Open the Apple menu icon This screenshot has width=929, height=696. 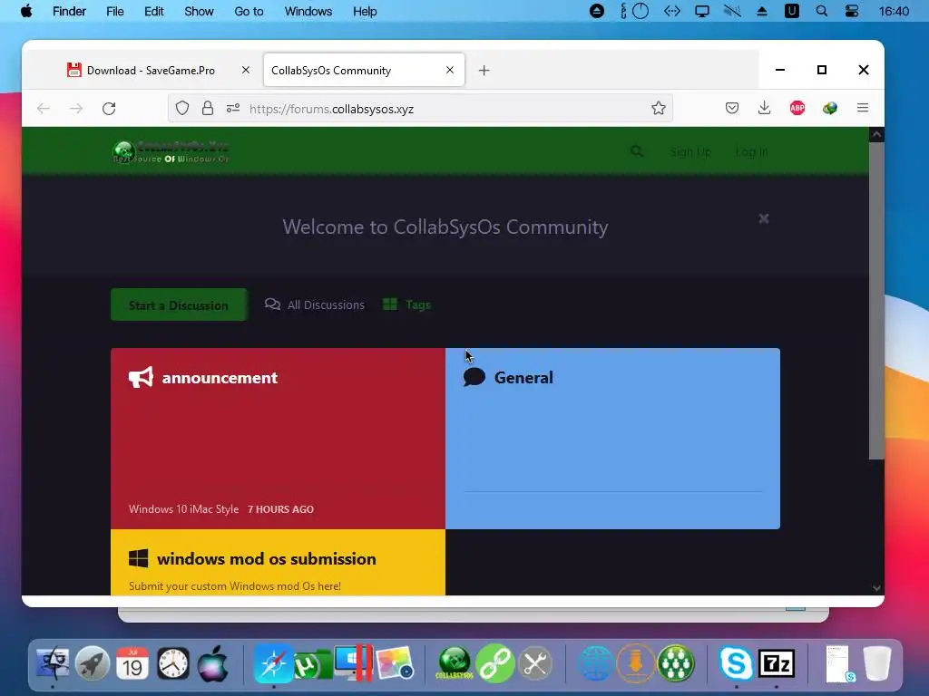26,11
